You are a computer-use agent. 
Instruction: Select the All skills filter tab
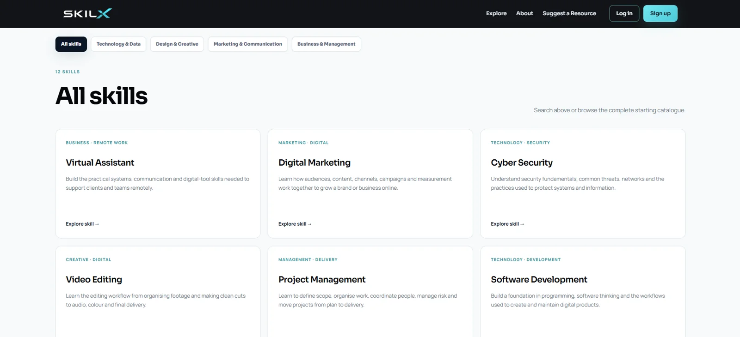71,44
